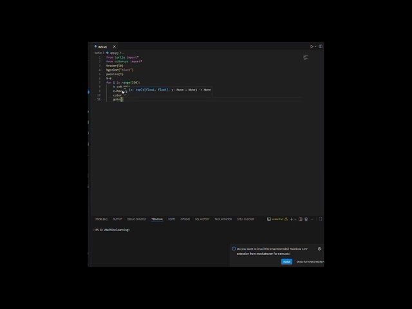Switch to the Problems panel tab
Image resolution: width=412 pixels, height=309 pixels.
(x=101, y=219)
